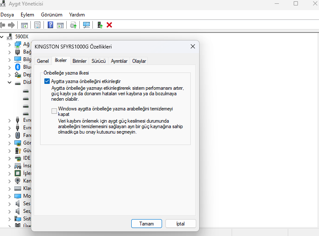Image resolution: width=319 pixels, height=236 pixels.
Task: Select the first disk drive icon under Disk
Action: pyautogui.click(x=26, y=91)
